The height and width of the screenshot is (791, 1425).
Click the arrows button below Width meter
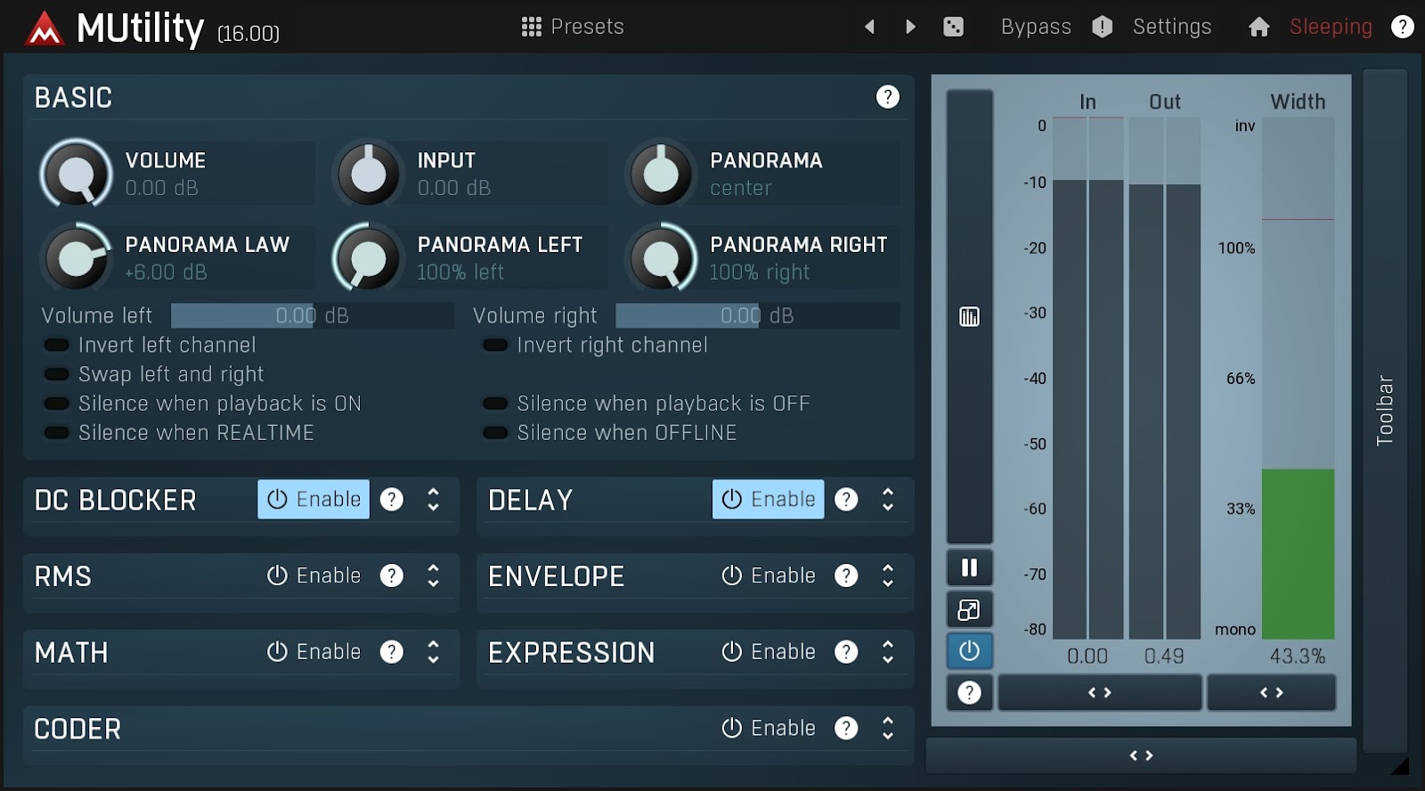[1271, 692]
